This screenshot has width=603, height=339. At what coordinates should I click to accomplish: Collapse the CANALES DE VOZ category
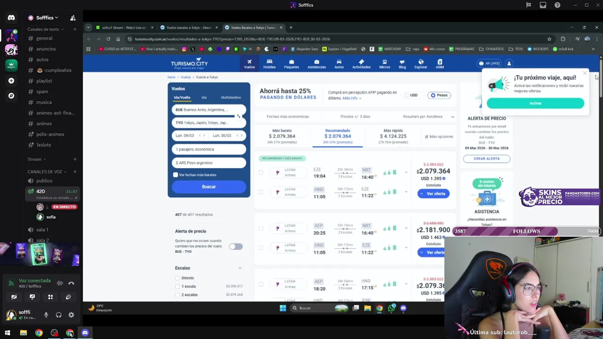click(x=47, y=172)
